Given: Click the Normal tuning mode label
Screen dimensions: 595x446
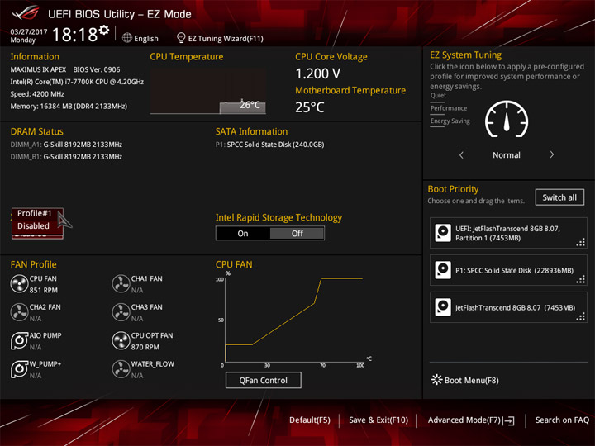Looking at the screenshot, I should point(507,154).
